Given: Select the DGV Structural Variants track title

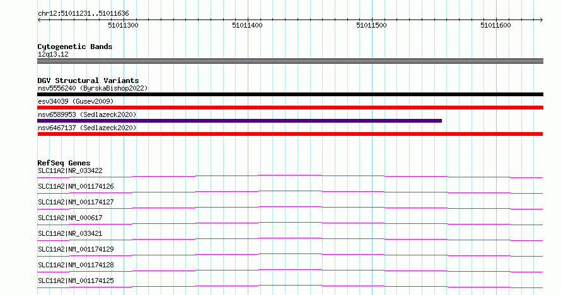Looking at the screenshot, I should tap(88, 81).
